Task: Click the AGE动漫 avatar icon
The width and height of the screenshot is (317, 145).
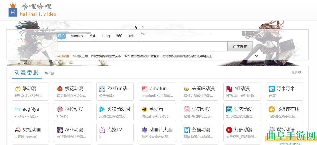Action: point(60,130)
